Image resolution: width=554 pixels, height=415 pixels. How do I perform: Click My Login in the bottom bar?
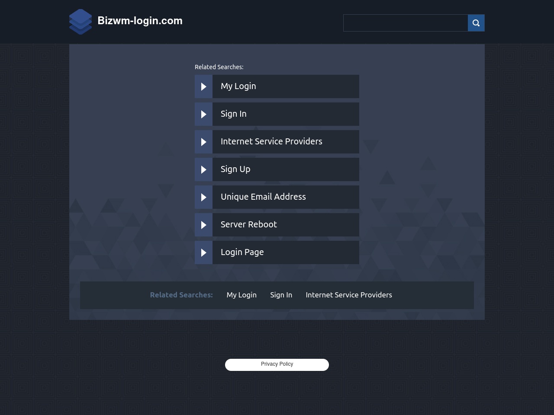click(x=242, y=295)
